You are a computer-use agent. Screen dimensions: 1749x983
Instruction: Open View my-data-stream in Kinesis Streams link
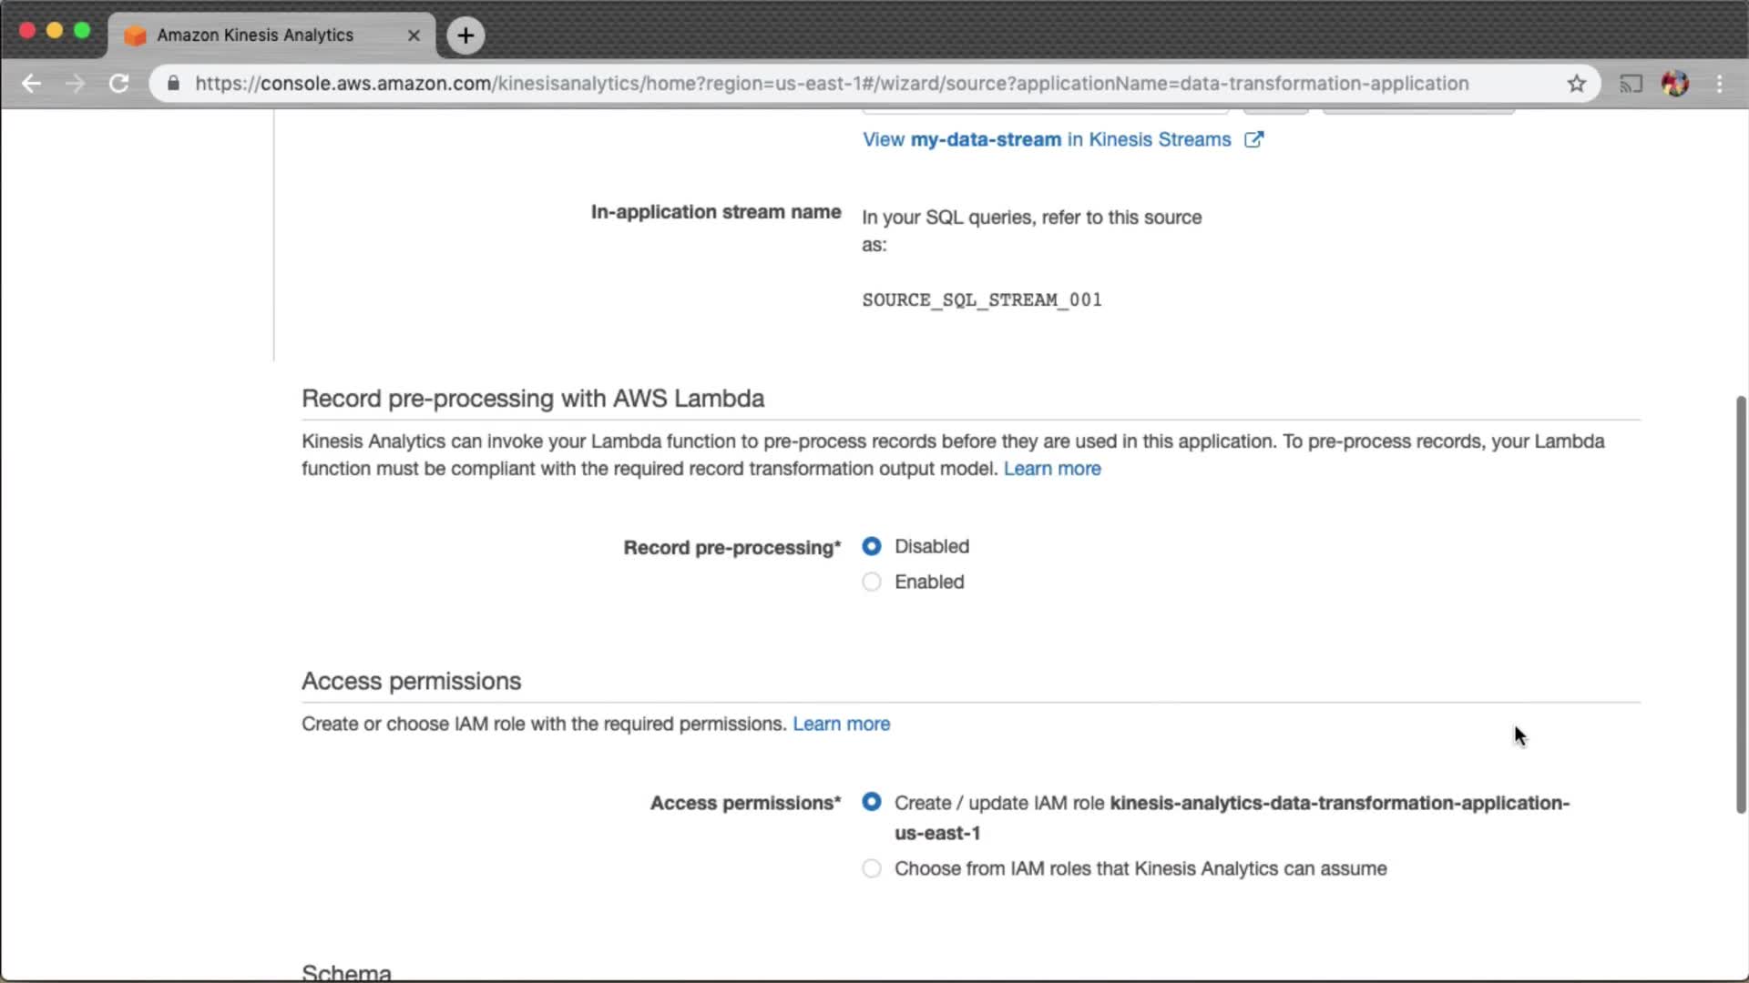tap(1047, 139)
